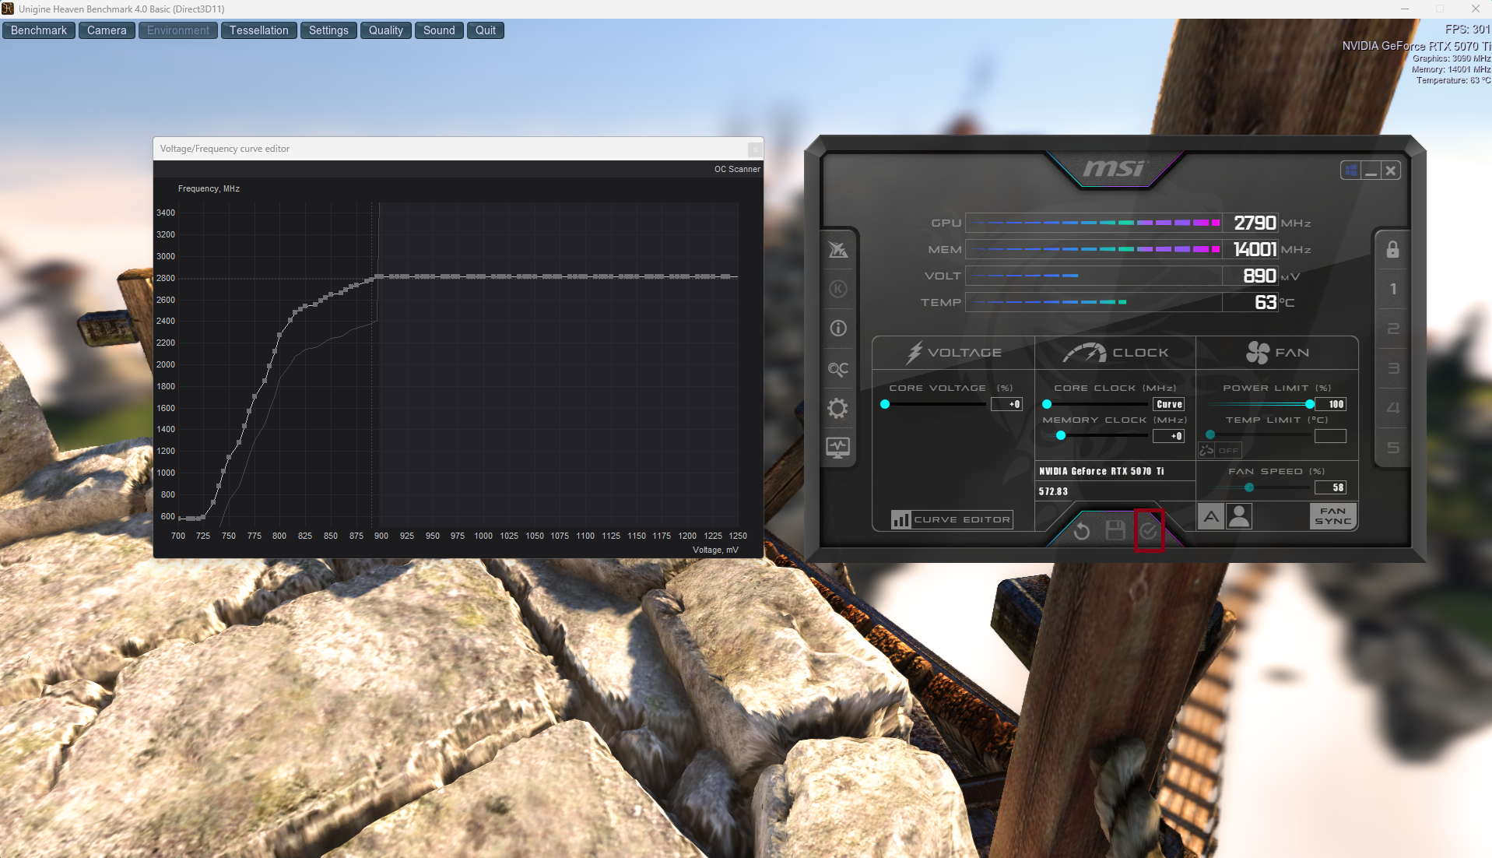
Task: Click the Temp Limit slider handle
Action: tap(1210, 435)
